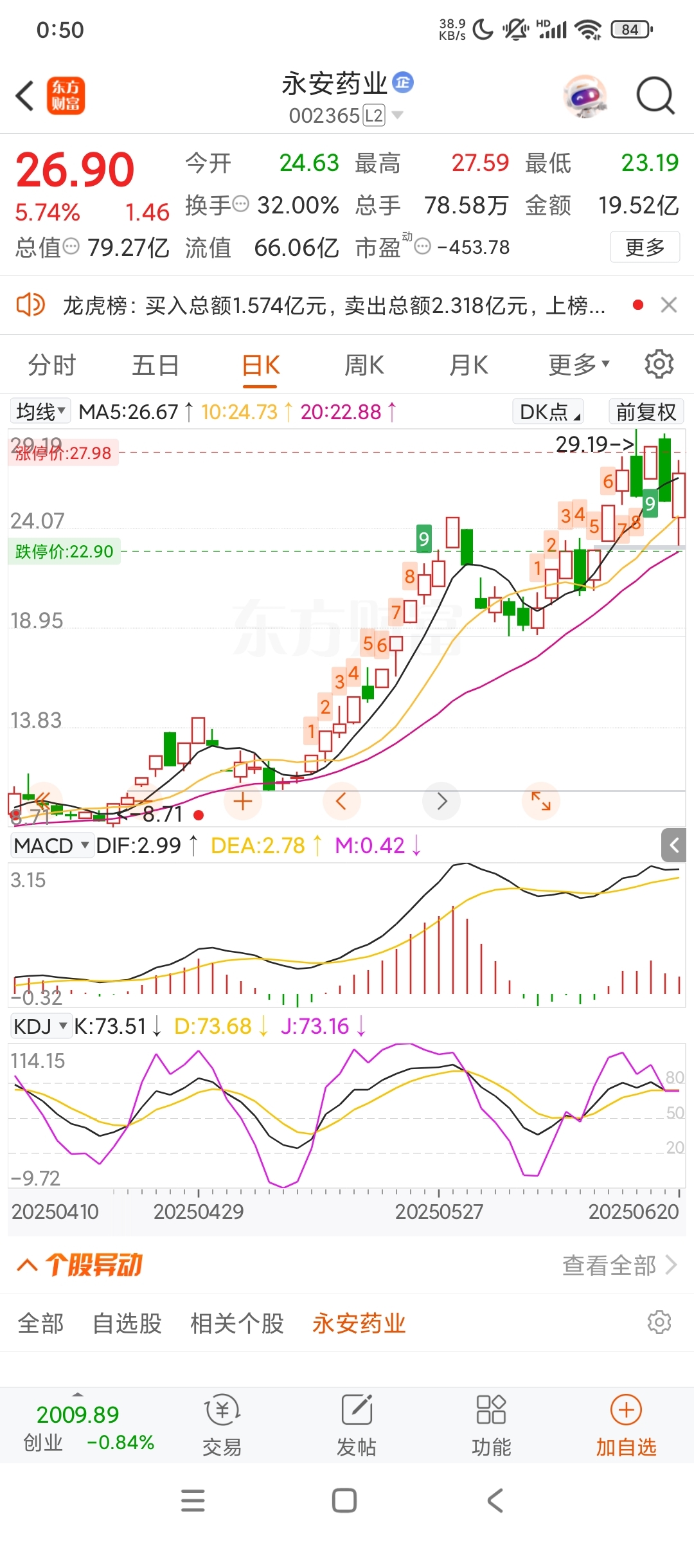
Task: Open 查看全部 link
Action: [x=620, y=1265]
